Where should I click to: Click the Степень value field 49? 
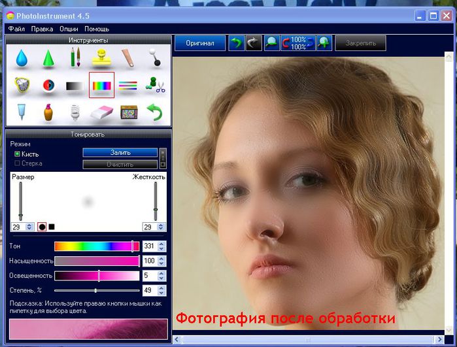[150, 291]
